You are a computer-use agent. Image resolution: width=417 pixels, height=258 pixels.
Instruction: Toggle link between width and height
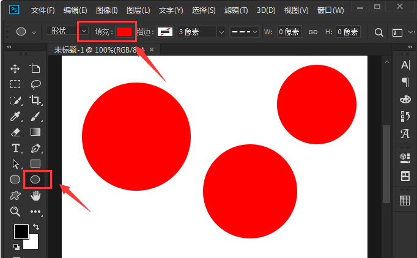click(313, 32)
